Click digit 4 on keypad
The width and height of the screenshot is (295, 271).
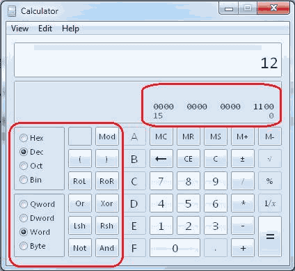[161, 203]
